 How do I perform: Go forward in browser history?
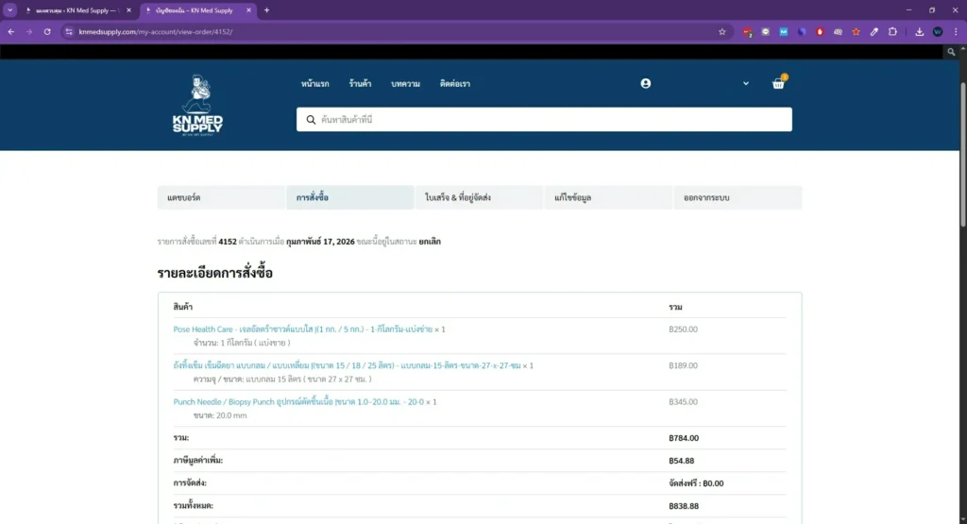tap(29, 31)
